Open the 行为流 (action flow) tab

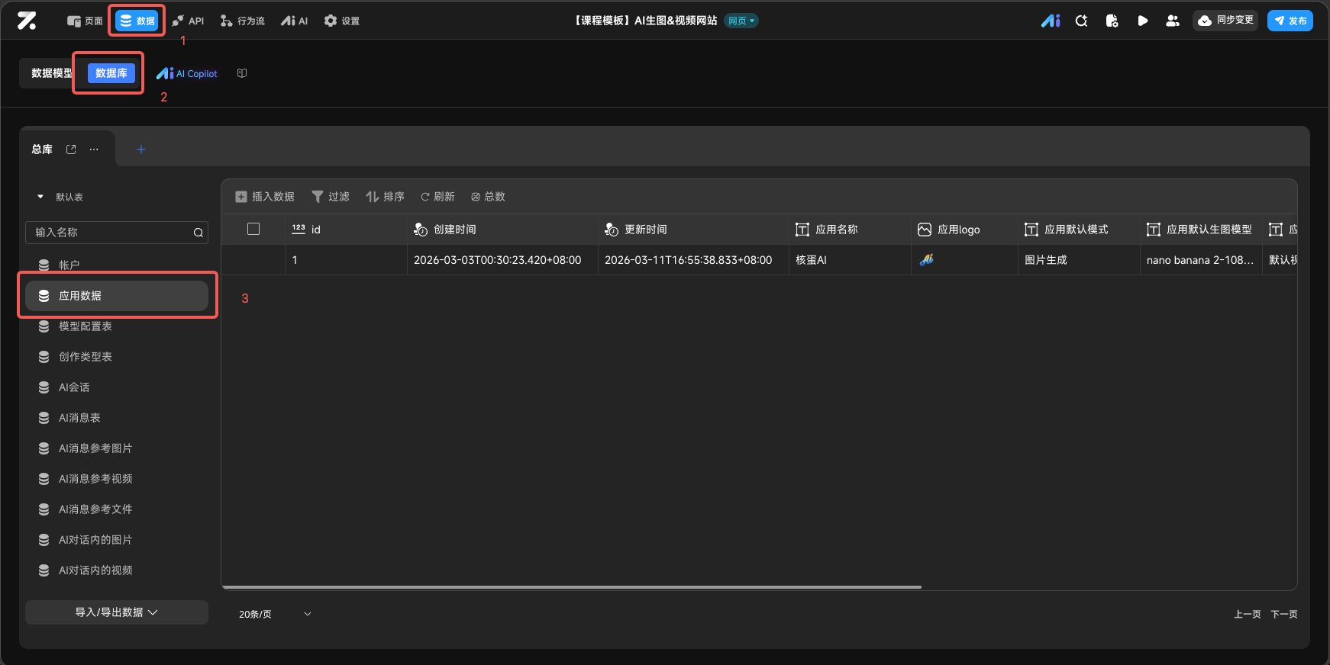click(242, 21)
